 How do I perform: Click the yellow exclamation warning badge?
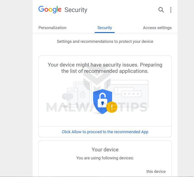pos(112,107)
